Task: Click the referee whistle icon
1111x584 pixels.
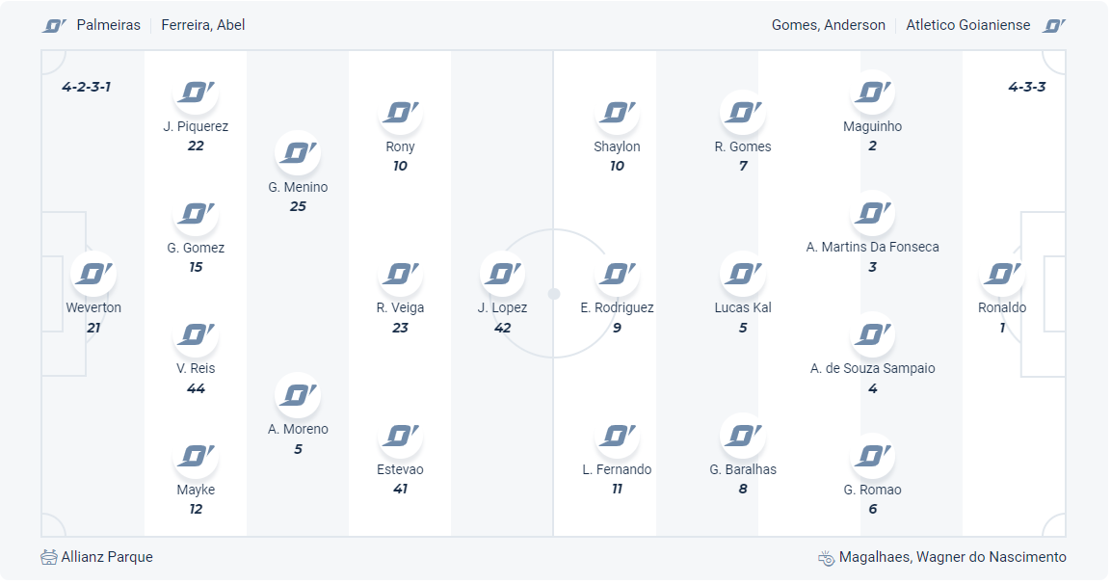Action: [x=826, y=557]
